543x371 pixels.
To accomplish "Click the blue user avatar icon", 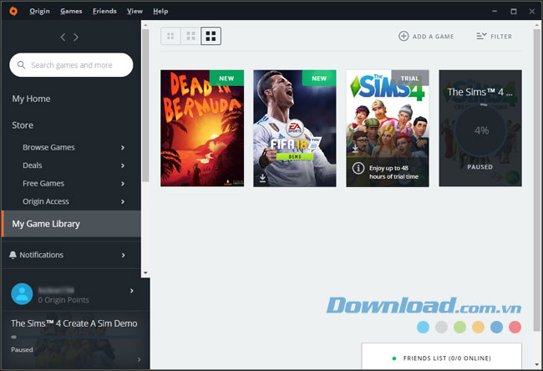I will pyautogui.click(x=22, y=294).
